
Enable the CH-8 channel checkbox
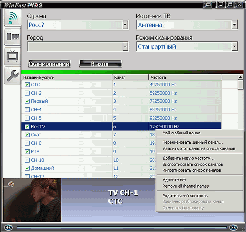click(27, 143)
